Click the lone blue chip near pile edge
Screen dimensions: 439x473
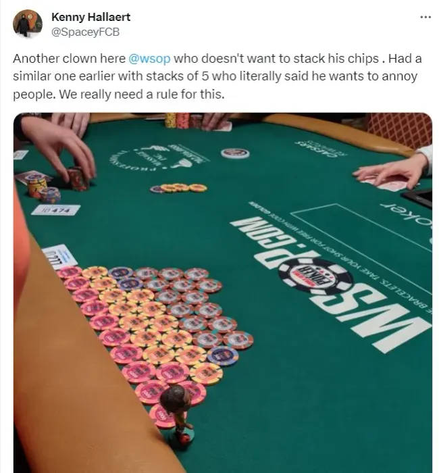222,355
